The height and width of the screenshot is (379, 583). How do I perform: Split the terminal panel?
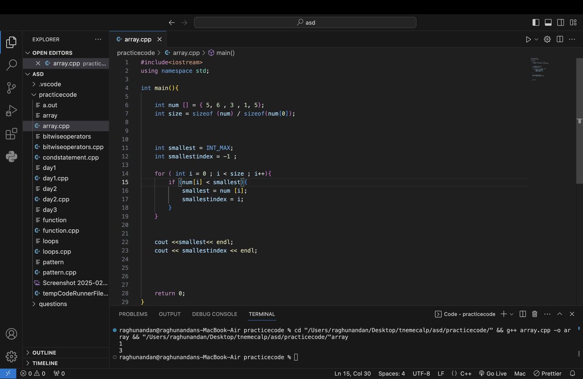pos(523,314)
